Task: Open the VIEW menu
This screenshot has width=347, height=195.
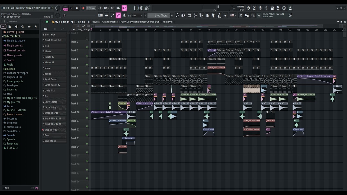Action: (28, 8)
